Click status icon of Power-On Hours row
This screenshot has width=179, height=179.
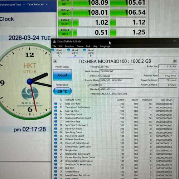click(x=56, y=129)
